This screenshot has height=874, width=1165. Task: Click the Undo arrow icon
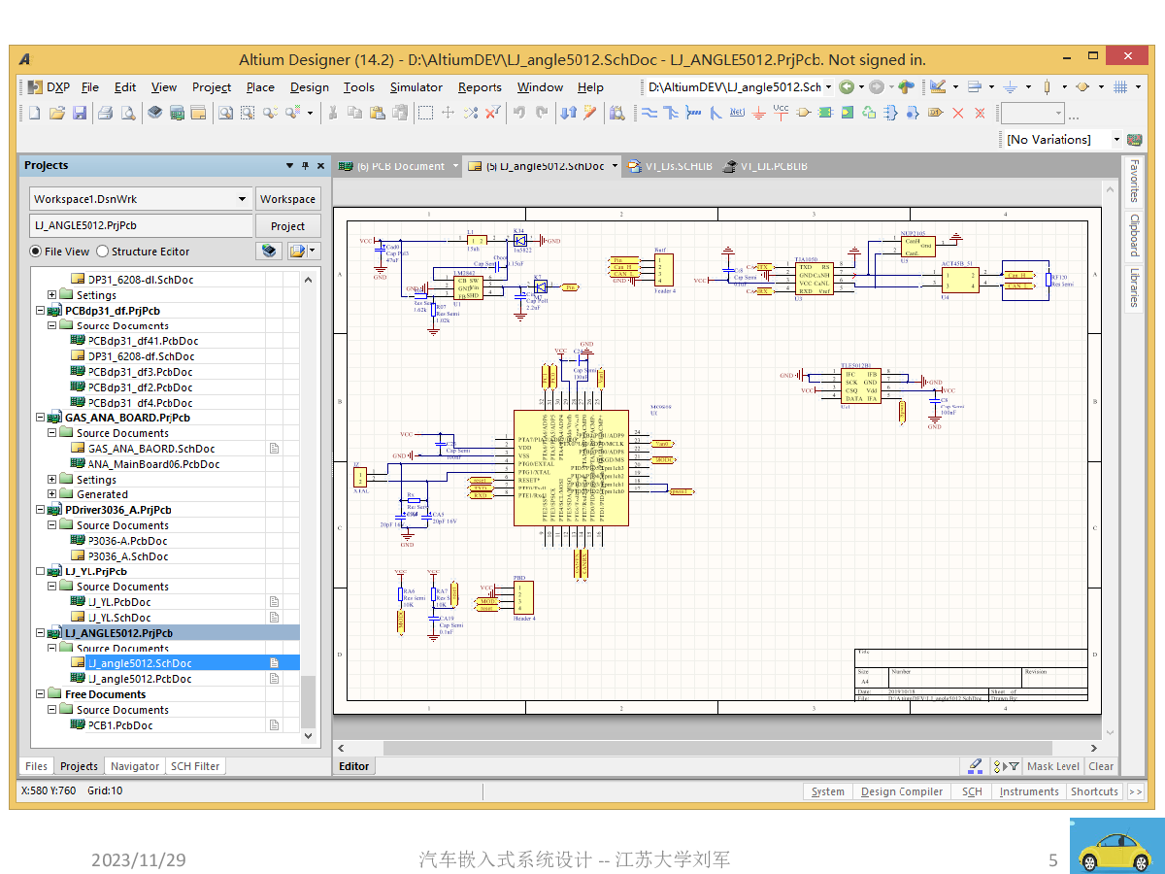[519, 113]
